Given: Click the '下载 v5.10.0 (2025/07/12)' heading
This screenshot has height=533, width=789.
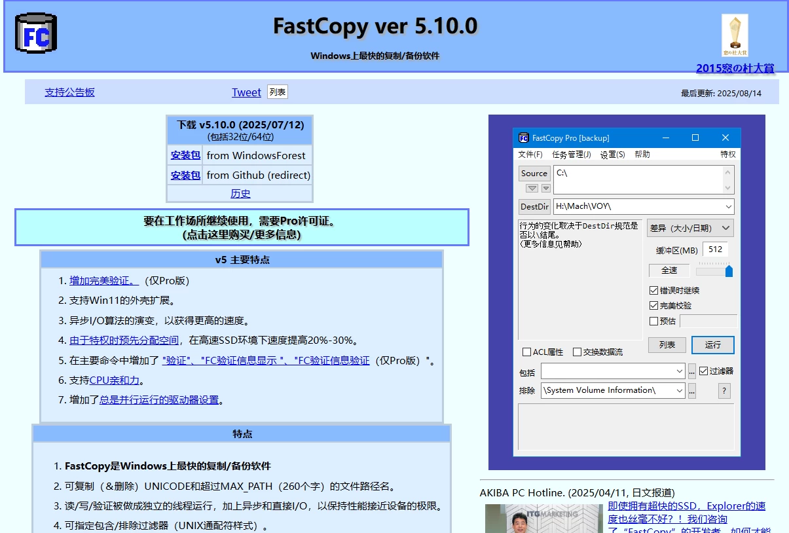Looking at the screenshot, I should 240,124.
